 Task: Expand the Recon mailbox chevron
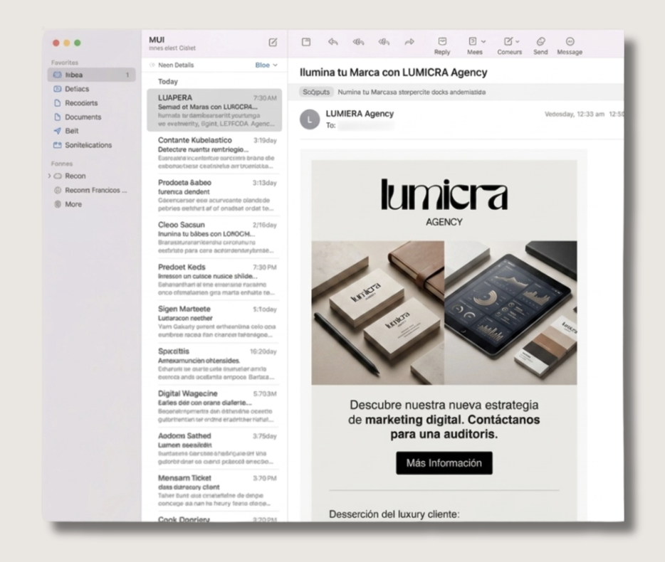coord(49,176)
